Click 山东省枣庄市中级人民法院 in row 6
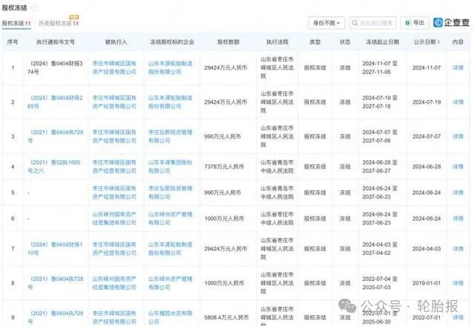The height and width of the screenshot is (326, 474). pyautogui.click(x=277, y=219)
